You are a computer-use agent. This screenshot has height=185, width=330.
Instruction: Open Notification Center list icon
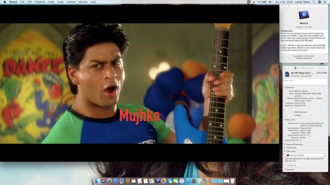[325, 2]
